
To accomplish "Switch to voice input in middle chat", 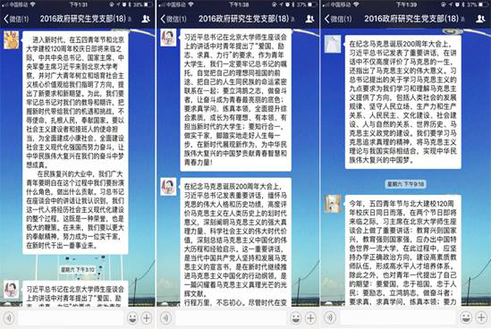I will tap(166, 318).
